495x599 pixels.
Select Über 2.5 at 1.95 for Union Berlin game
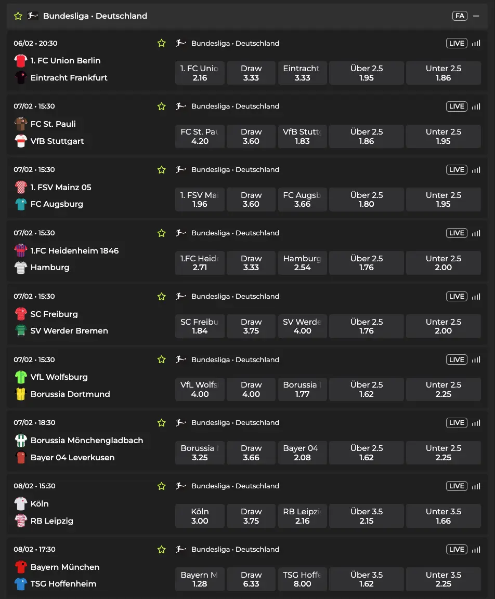tap(366, 73)
